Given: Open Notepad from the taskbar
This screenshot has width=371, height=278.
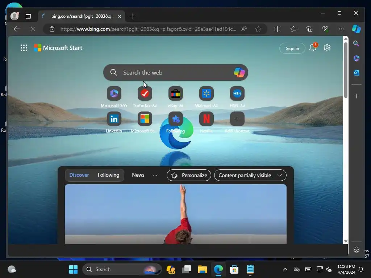Looking at the screenshot, I should pos(250,269).
